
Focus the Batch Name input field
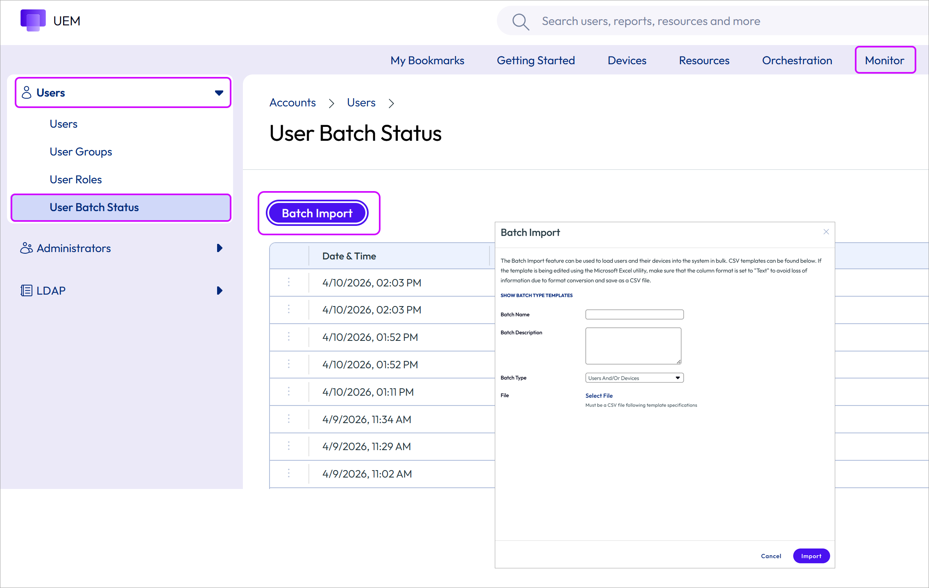click(x=634, y=314)
